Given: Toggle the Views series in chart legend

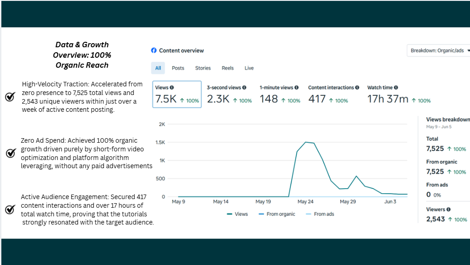Looking at the screenshot, I should click(237, 214).
